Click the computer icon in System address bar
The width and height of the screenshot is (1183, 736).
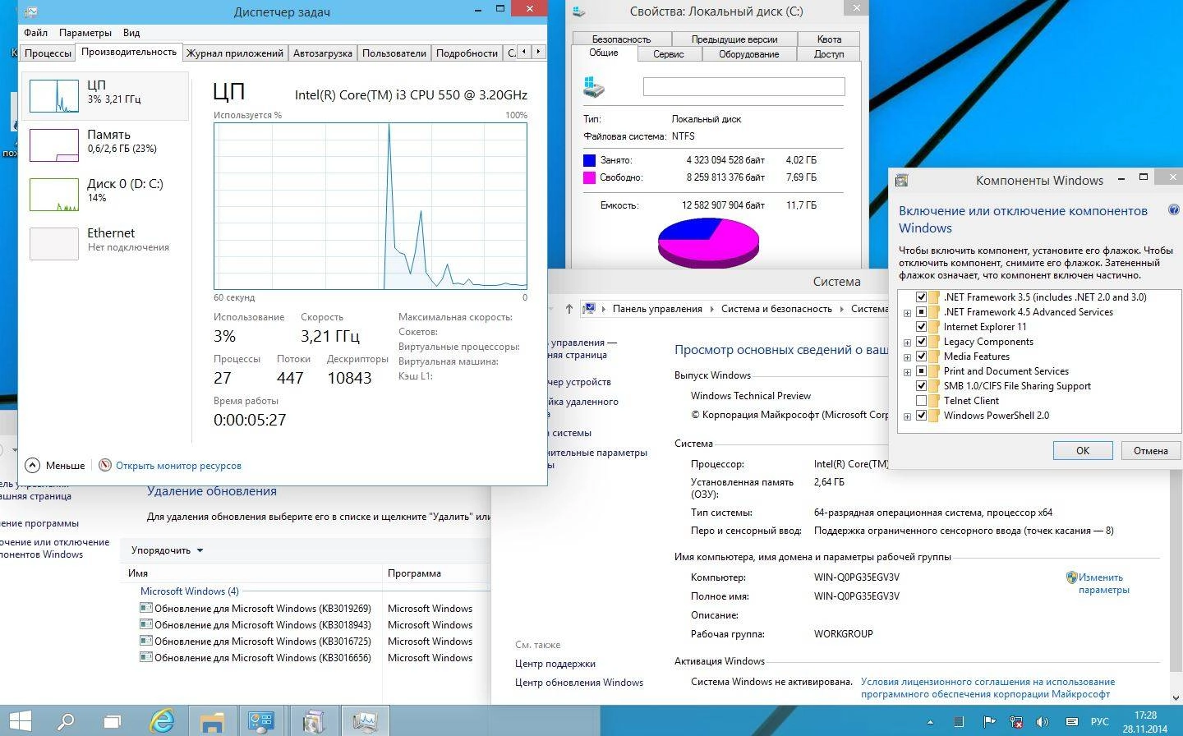click(589, 309)
